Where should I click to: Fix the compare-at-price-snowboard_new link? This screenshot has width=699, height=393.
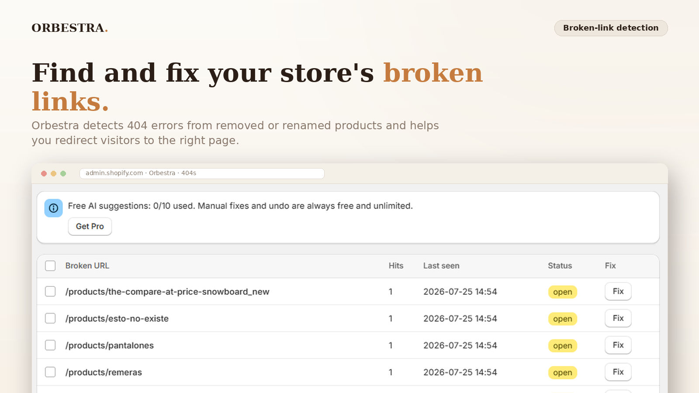[618, 291]
